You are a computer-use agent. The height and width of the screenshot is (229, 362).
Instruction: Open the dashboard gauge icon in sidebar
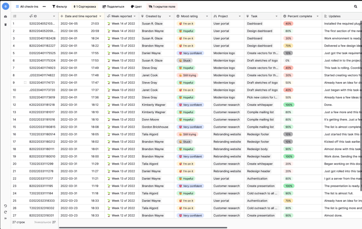[x=5, y=17]
